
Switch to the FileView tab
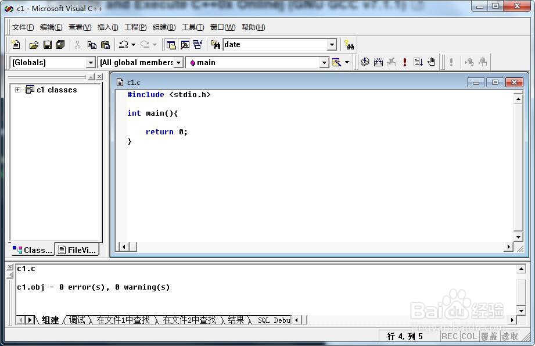(x=77, y=250)
